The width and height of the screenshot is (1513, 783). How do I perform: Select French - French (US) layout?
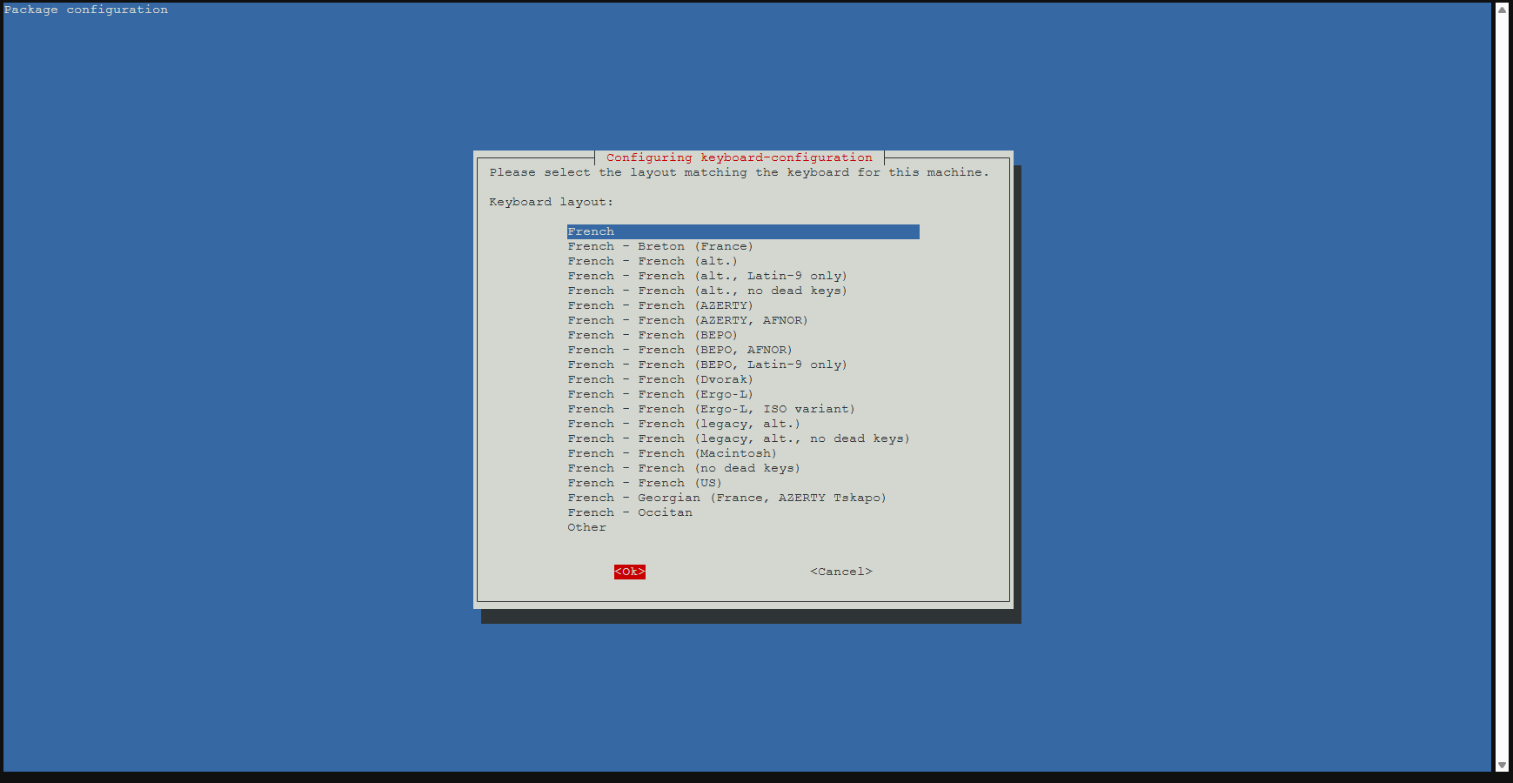(x=645, y=483)
